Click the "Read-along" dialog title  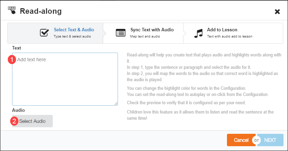(x=41, y=11)
